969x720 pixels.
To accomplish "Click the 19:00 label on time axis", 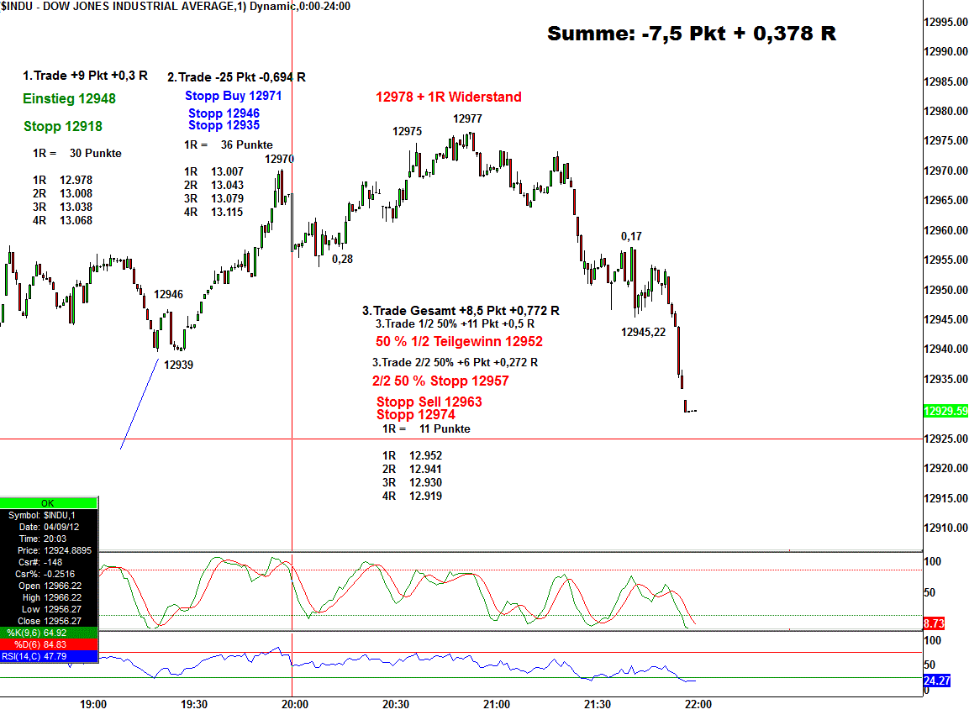I will [92, 704].
